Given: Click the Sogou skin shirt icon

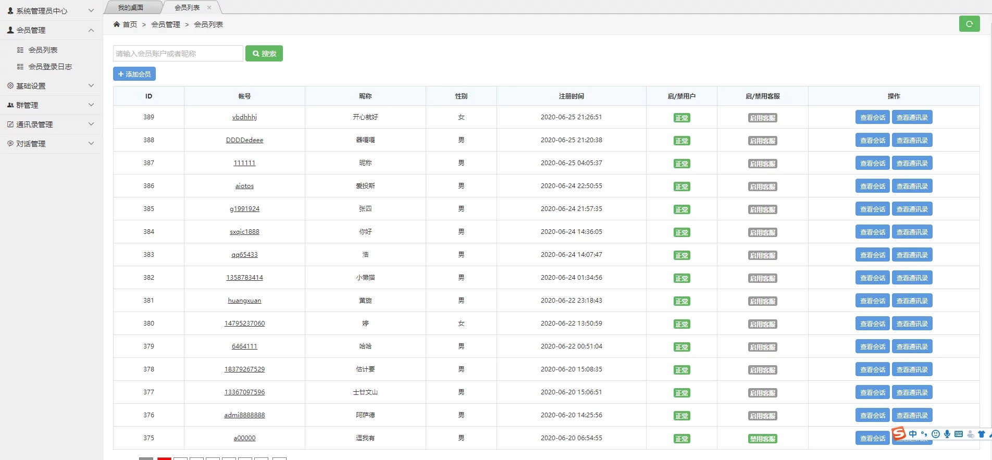Looking at the screenshot, I should coord(982,434).
